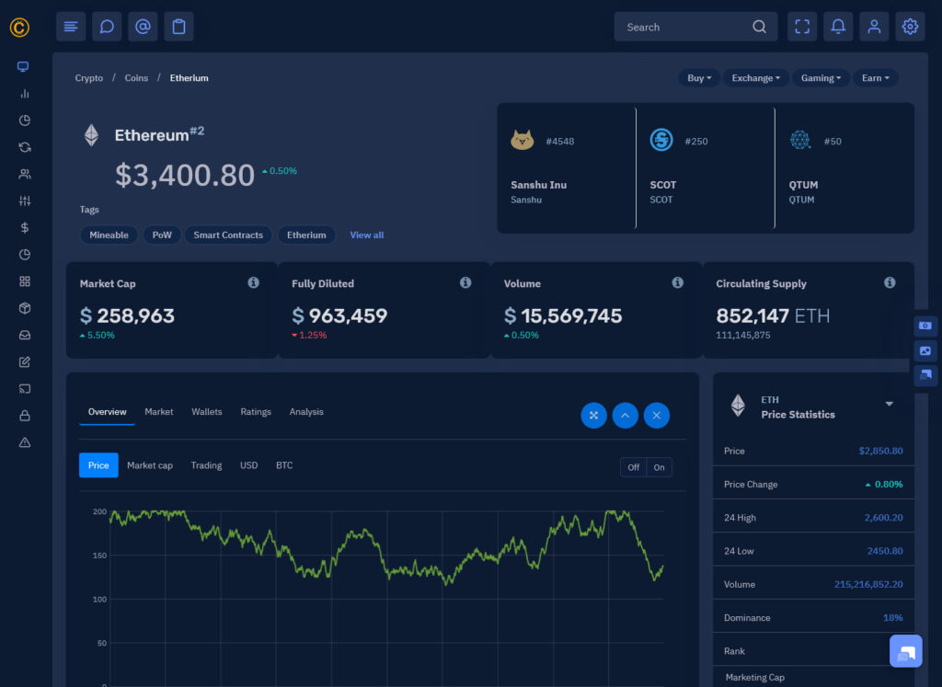Select the bar chart sidebar icon
The width and height of the screenshot is (942, 687).
coord(25,94)
